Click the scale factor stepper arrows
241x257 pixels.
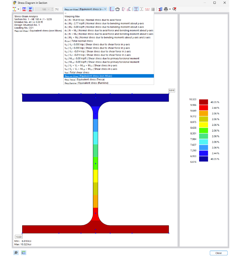(52, 9)
